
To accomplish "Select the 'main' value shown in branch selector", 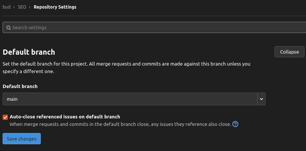I will tap(12, 99).
